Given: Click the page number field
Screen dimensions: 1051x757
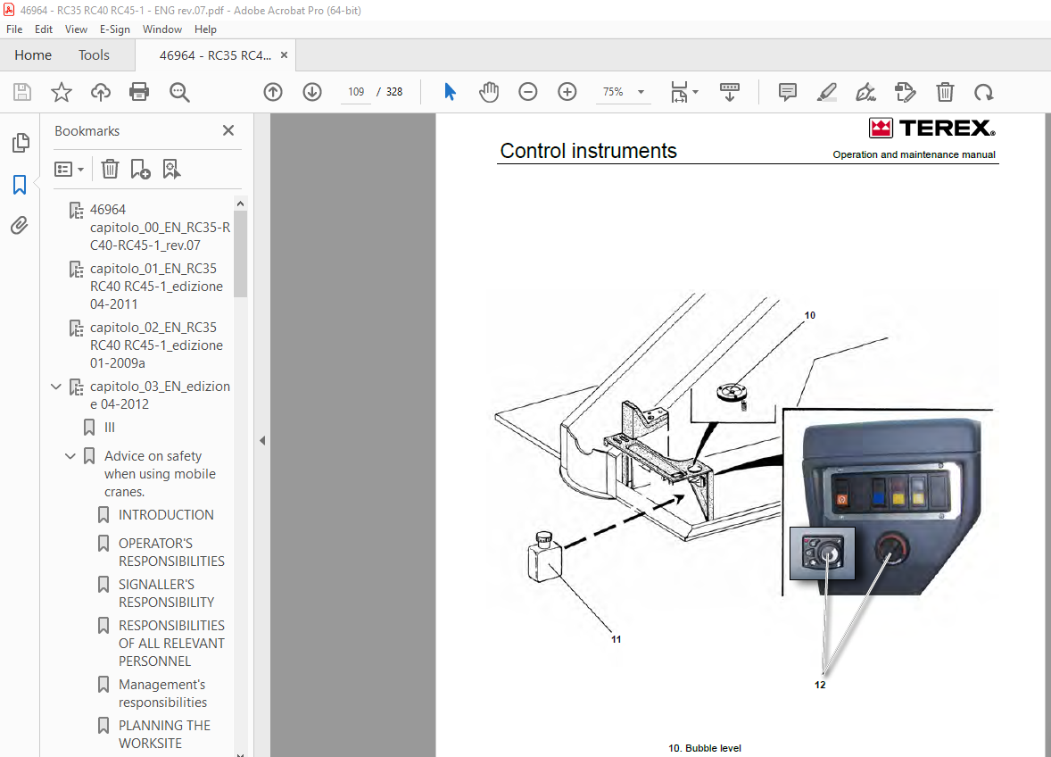Looking at the screenshot, I should point(356,92).
